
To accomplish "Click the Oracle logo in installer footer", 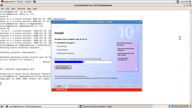I will [x=61, y=90].
